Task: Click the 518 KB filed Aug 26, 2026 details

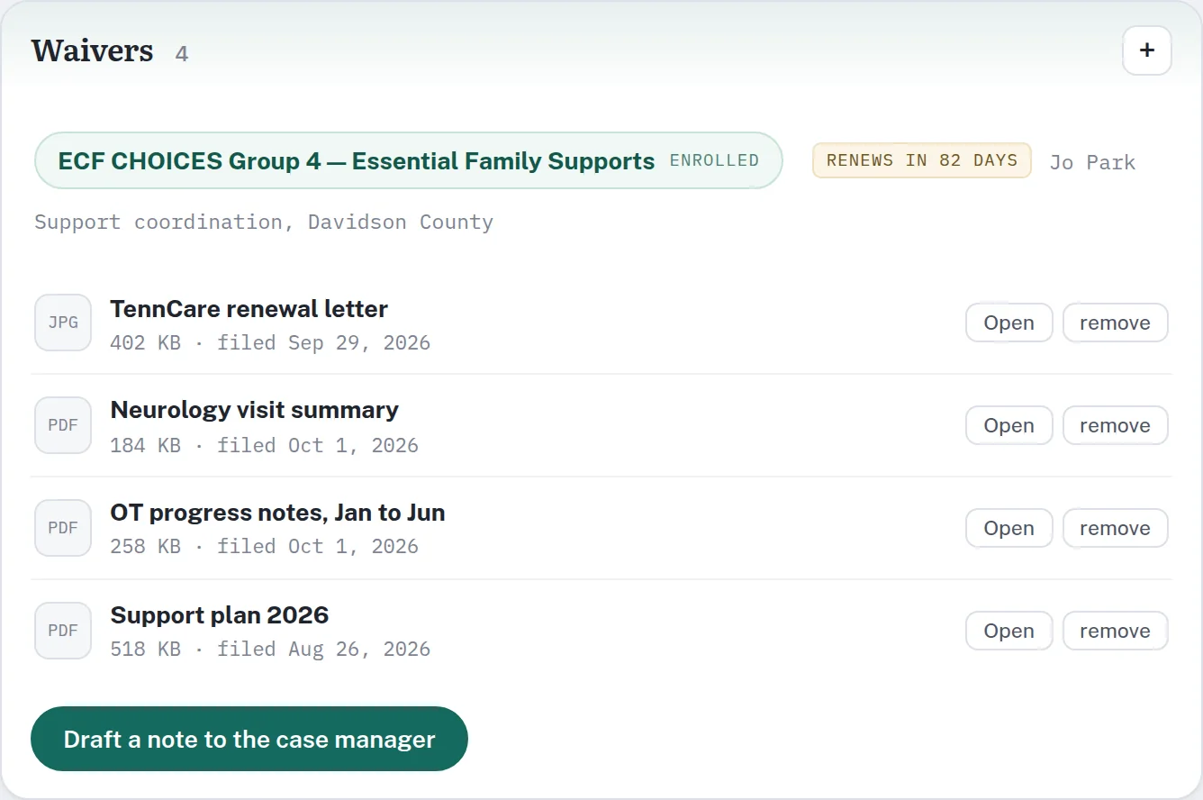Action: coord(270,649)
